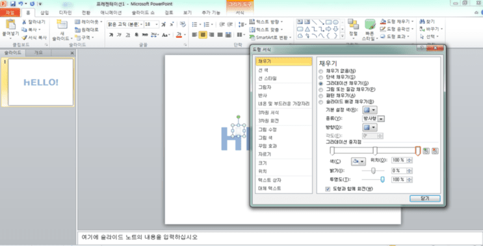Click the Close (닫기) button in dialog
The image size is (483, 246).
424,199
